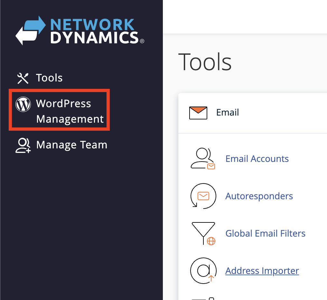This screenshot has width=327, height=300.
Task: Click the Tools page heading
Action: point(205,62)
